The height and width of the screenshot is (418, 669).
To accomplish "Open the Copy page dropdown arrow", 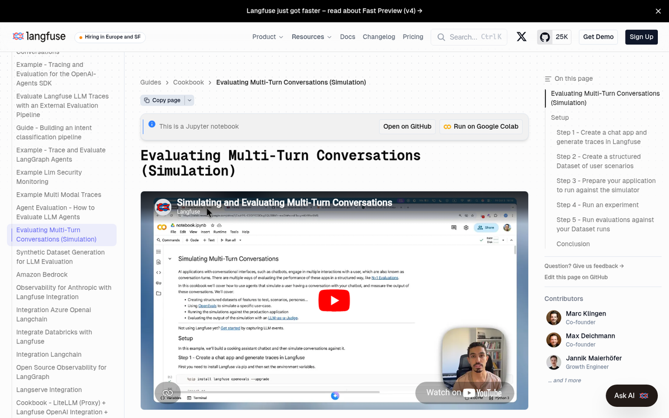I will click(190, 100).
